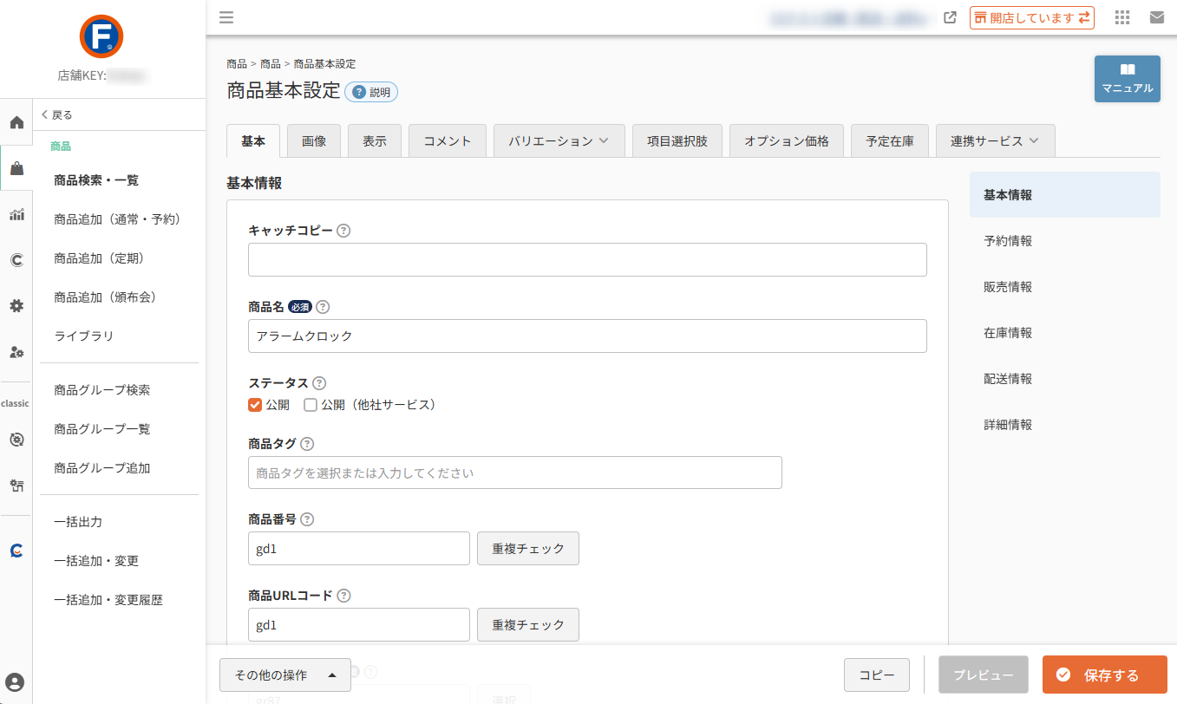Switch to the 表示 tab
Image resolution: width=1177 pixels, height=704 pixels.
click(375, 141)
